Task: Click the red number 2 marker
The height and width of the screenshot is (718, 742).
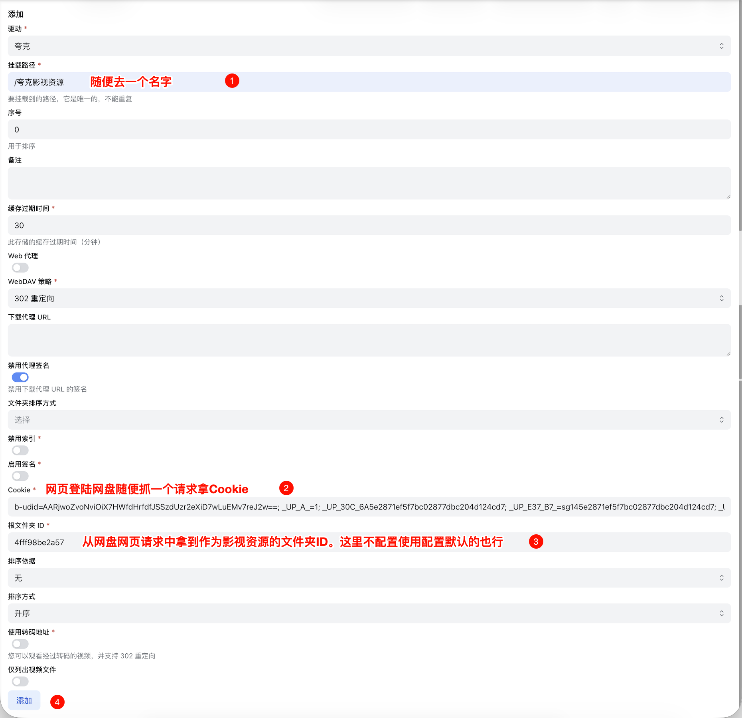Action: coord(286,488)
